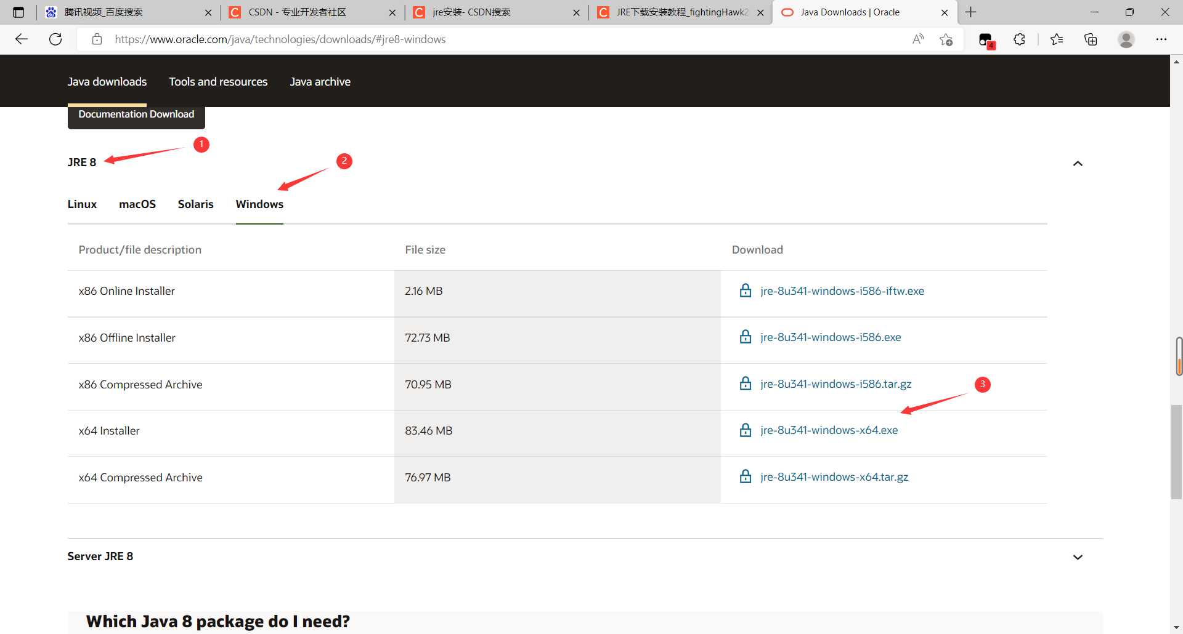This screenshot has height=634, width=1183.
Task: Click the Server JRE 8 heading
Action: (x=100, y=556)
